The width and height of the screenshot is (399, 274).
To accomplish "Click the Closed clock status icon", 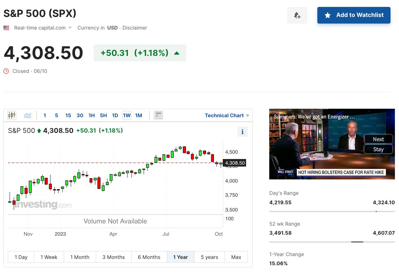I will (6, 71).
